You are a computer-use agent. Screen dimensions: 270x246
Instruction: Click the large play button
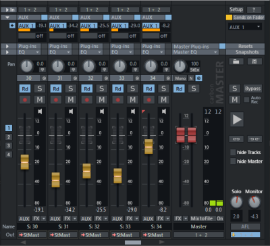point(237,120)
